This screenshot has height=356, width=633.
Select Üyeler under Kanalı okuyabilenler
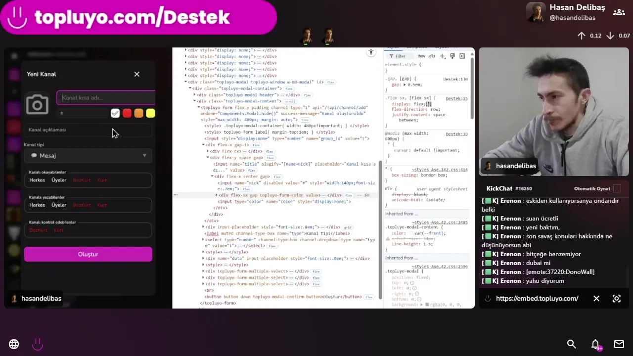click(59, 180)
